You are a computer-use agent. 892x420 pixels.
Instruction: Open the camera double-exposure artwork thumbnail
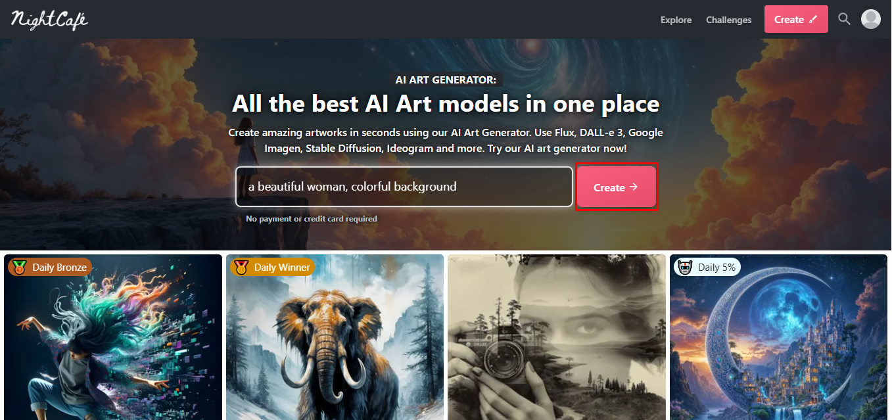(557, 337)
